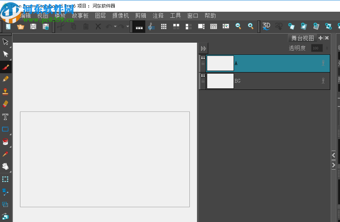Open the 工具 menu
The width and height of the screenshot is (340, 222).
pos(176,15)
